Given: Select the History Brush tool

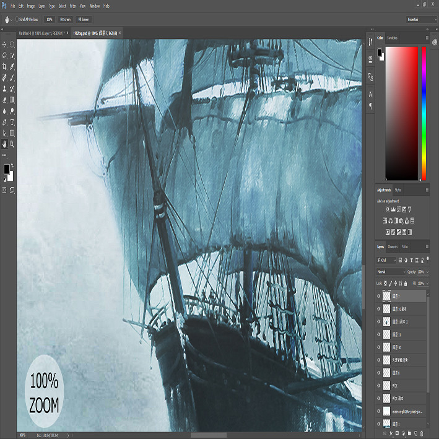Looking at the screenshot, I should click(12, 89).
